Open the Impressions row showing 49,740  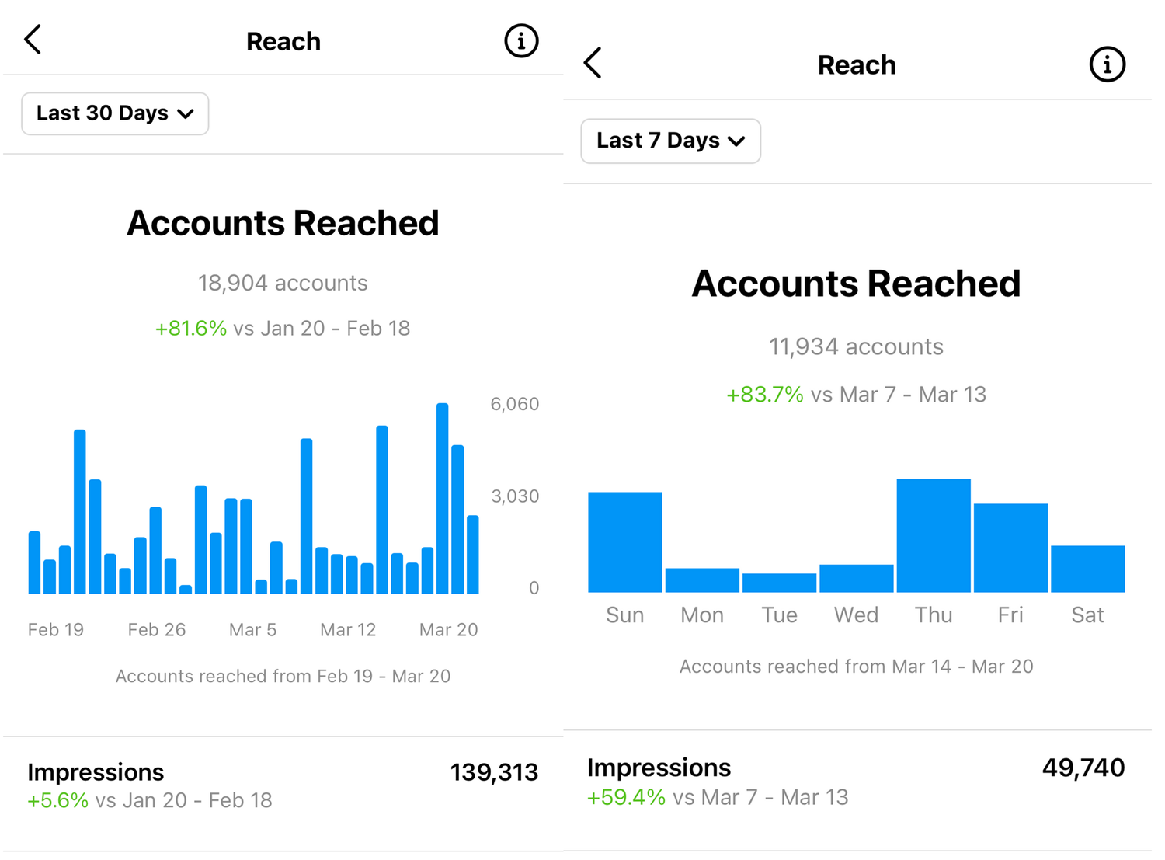[x=856, y=782]
